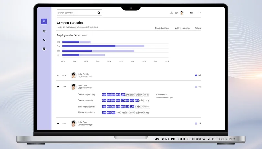Open the calendar icon in sidebar
The image size is (262, 149).
[44, 49]
